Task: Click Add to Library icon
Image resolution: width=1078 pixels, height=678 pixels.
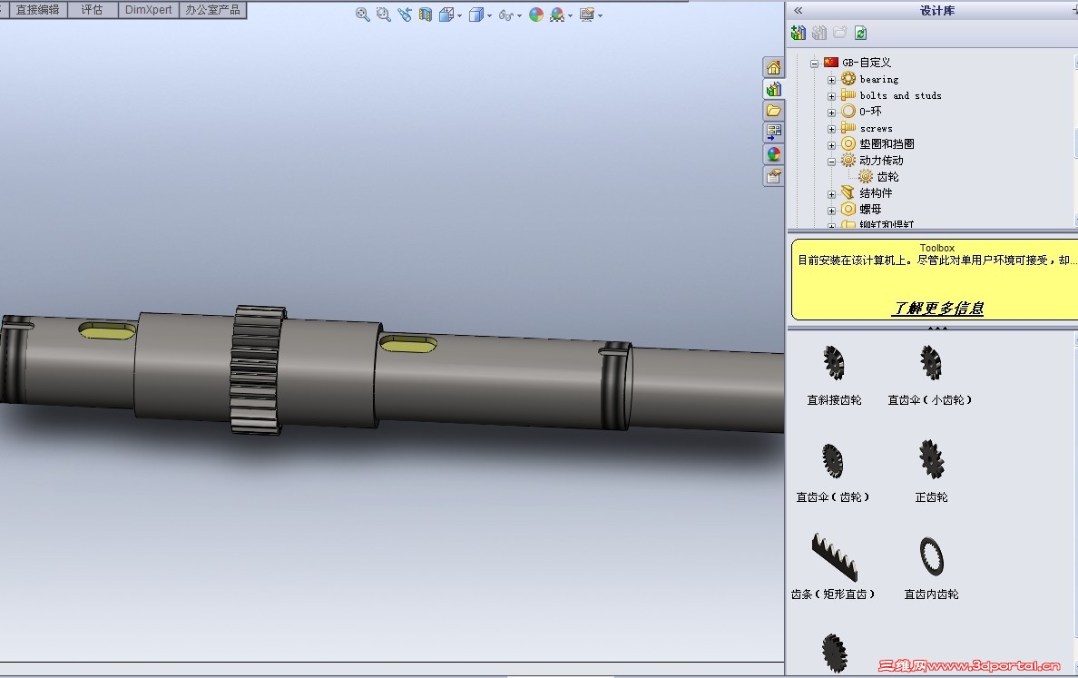Action: click(799, 33)
